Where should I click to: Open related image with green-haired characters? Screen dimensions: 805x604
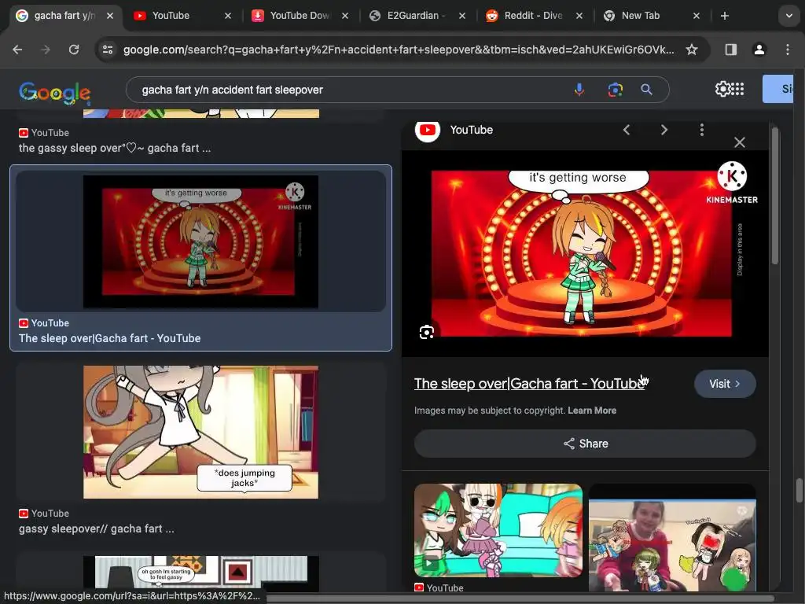click(x=498, y=531)
